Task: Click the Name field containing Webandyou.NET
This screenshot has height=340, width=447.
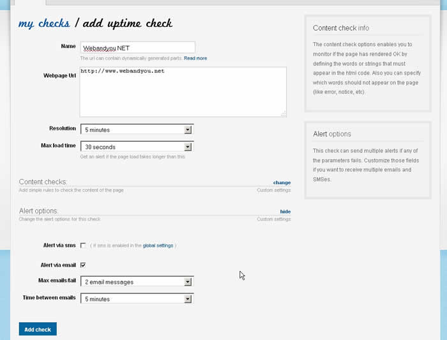Action: (x=137, y=47)
